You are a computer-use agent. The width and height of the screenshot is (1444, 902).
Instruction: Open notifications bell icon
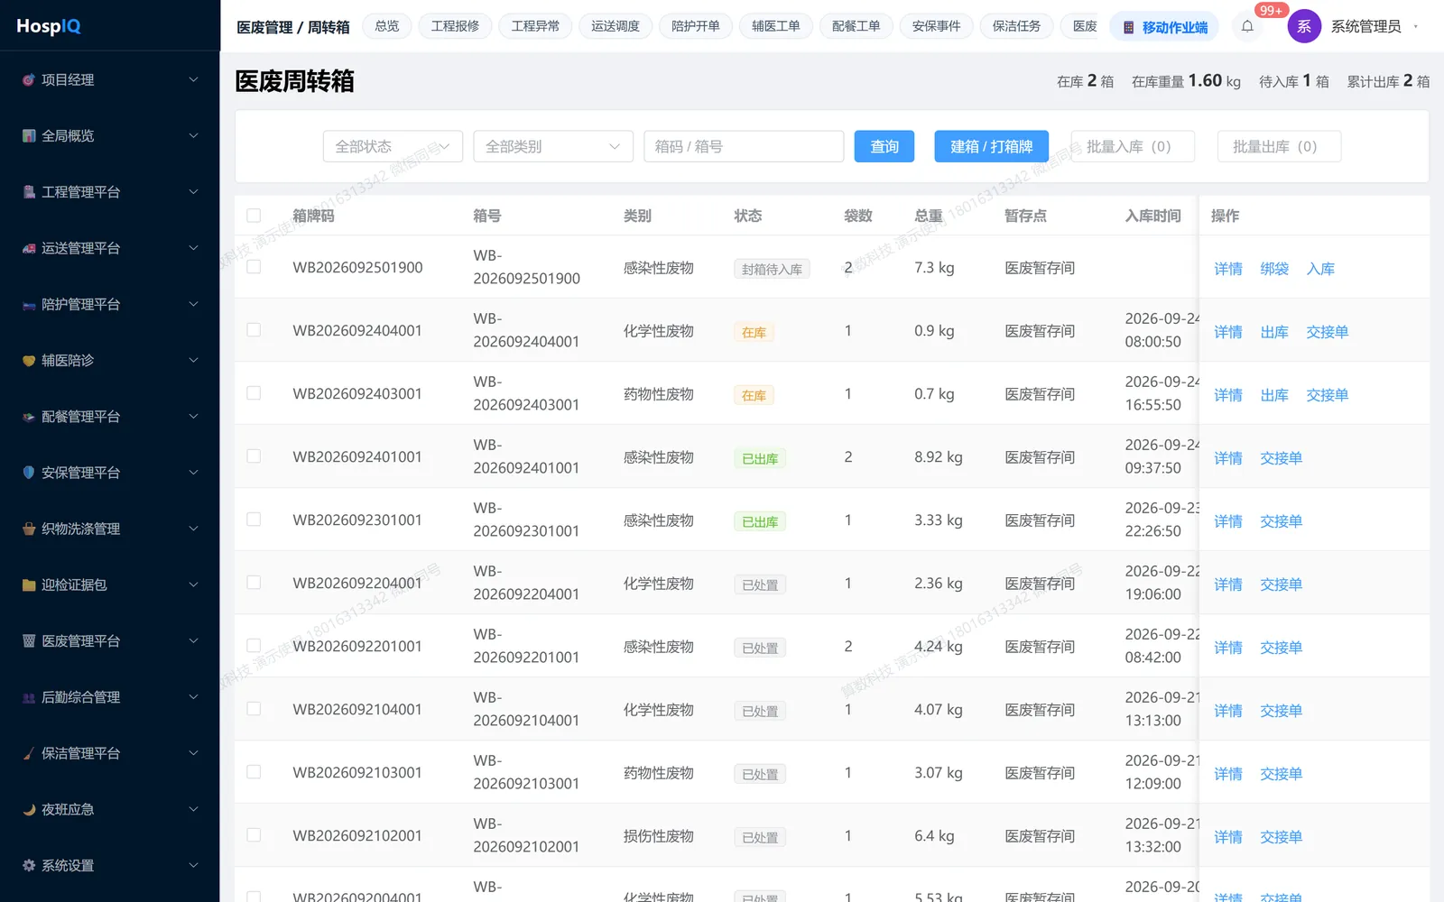[1247, 26]
